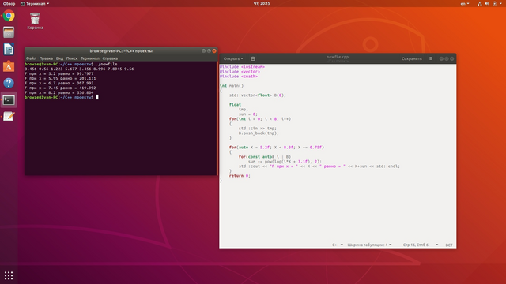Open Google Chrome from the dock
The width and height of the screenshot is (506, 284).
point(9,16)
